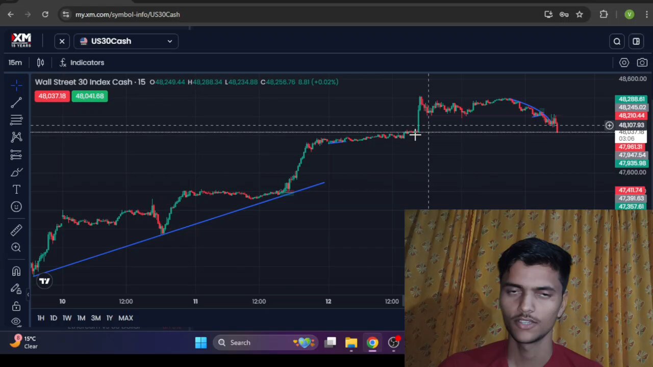Viewport: 653px width, 367px height.
Task: Click the 48,288.61 price label
Action: coord(632,99)
